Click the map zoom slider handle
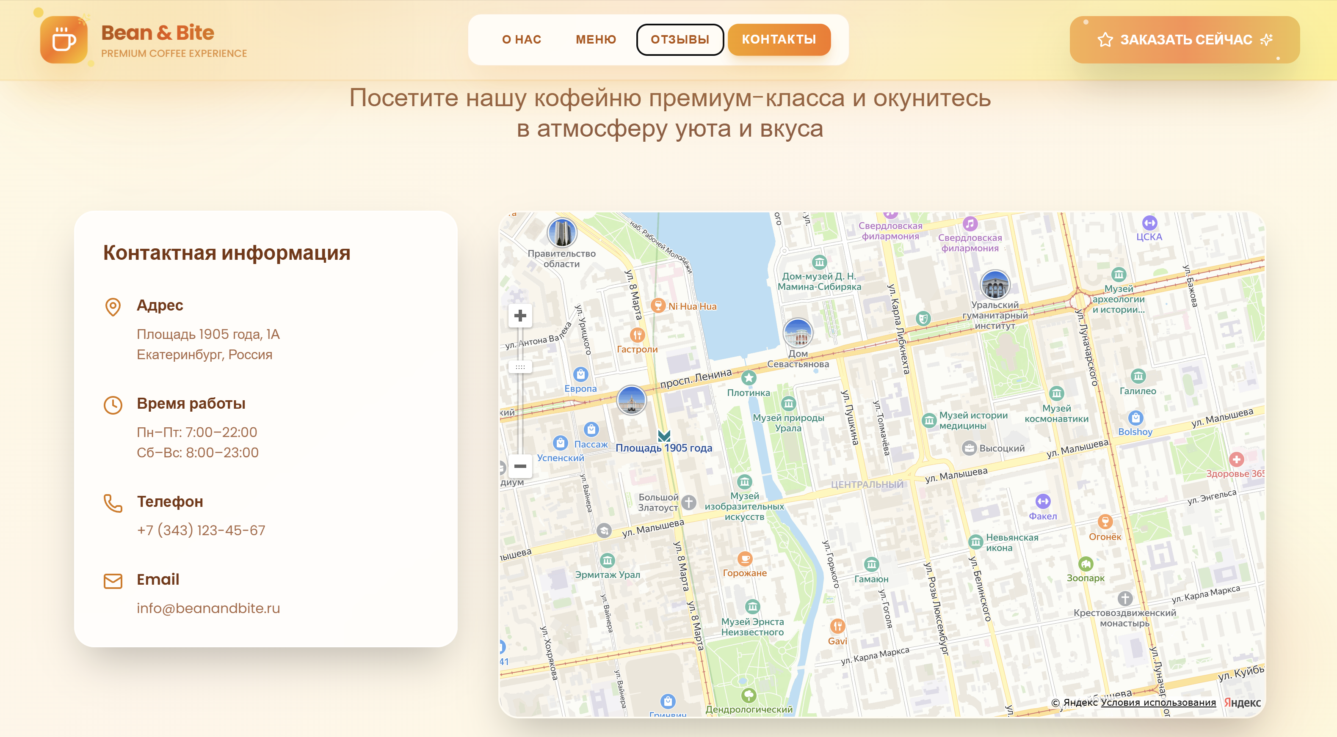Viewport: 1337px width, 737px height. [x=519, y=367]
